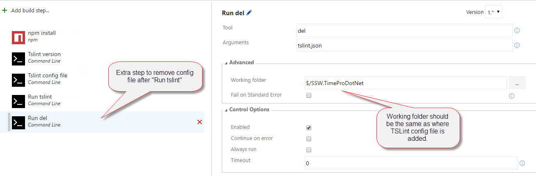Click the info icon next to Arguments field
The image size is (536, 176).
click(x=517, y=45)
